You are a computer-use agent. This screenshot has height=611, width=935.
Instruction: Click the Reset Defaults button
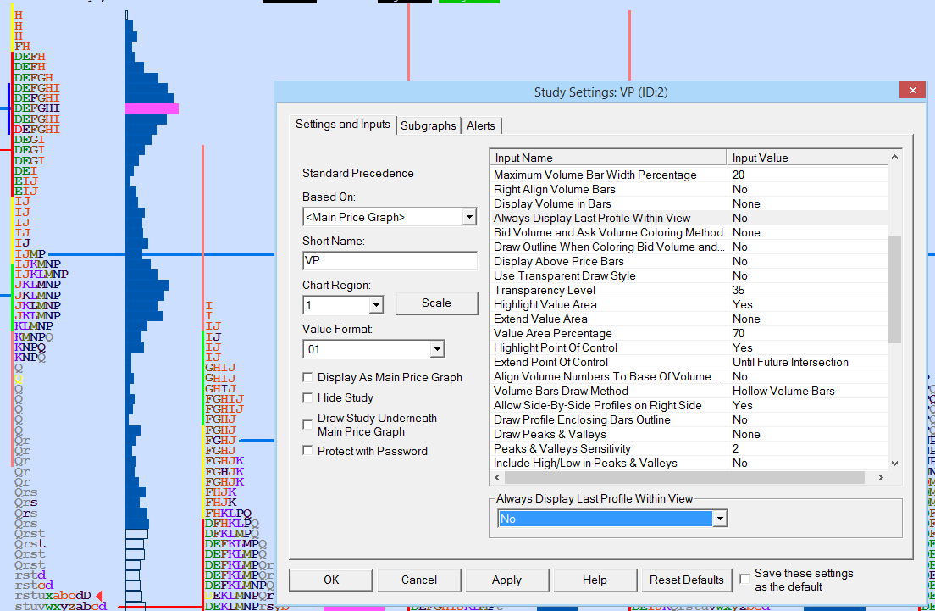tap(686, 580)
